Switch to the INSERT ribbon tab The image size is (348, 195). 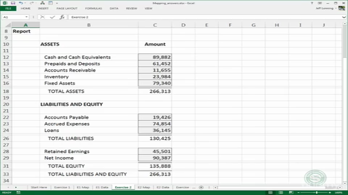click(43, 9)
